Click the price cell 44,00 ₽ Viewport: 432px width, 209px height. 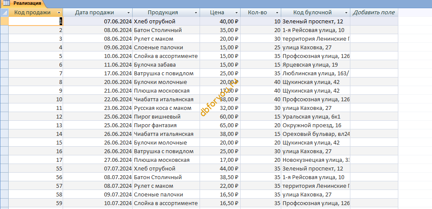(220, 169)
